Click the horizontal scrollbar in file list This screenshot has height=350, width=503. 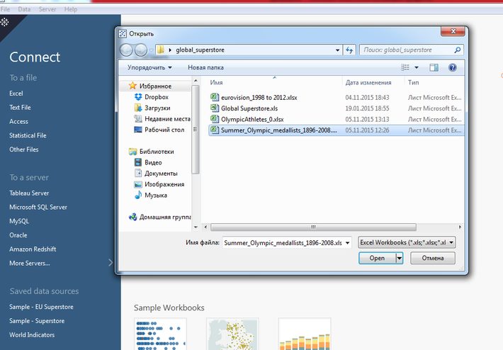tap(313, 227)
